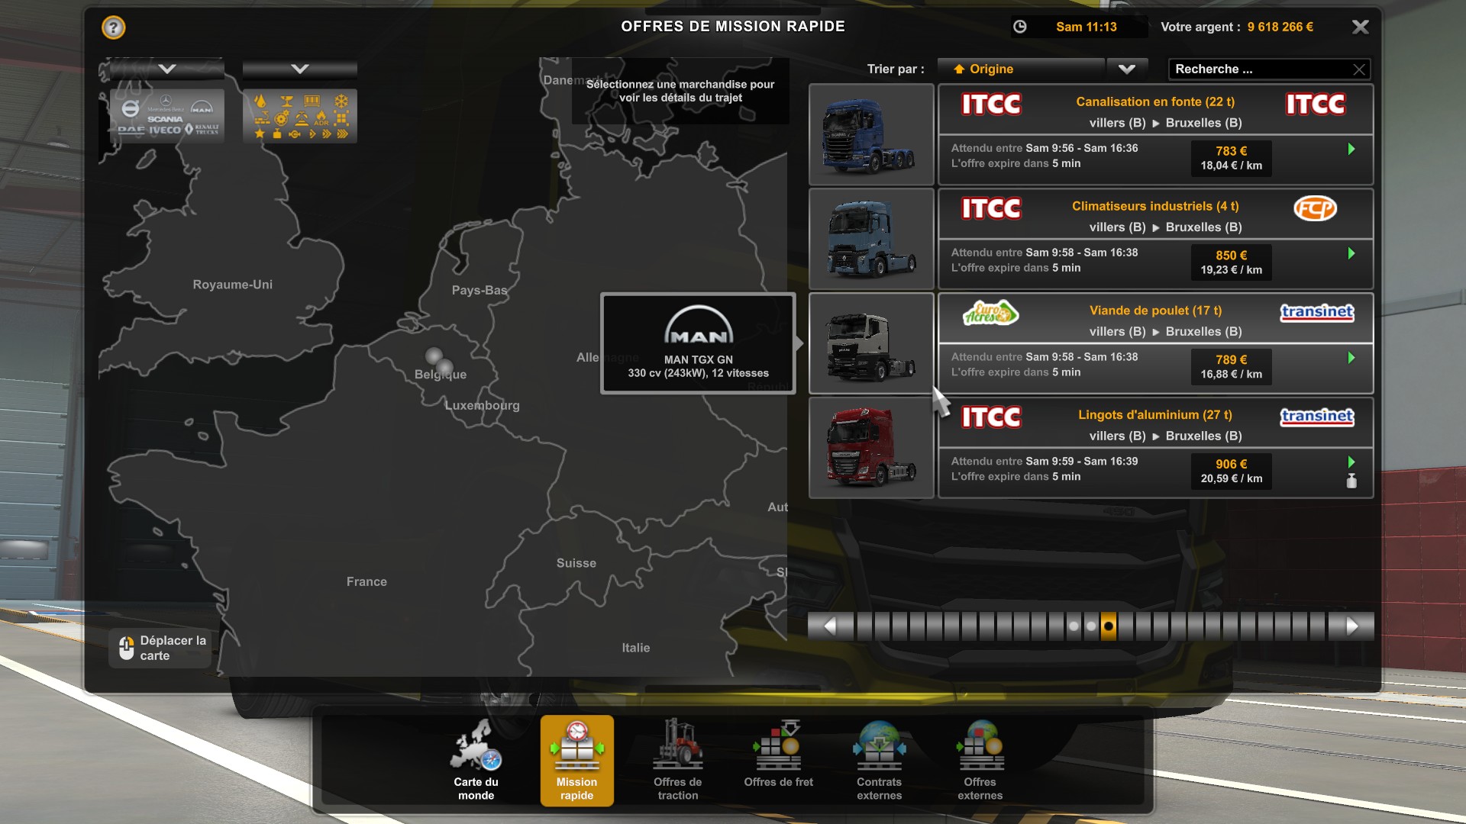Click the first gray dot page marker
The height and width of the screenshot is (824, 1466).
click(1074, 626)
